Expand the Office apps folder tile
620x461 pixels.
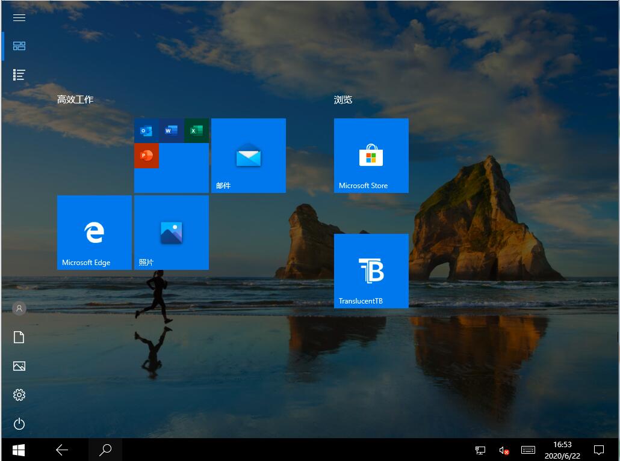(x=171, y=155)
